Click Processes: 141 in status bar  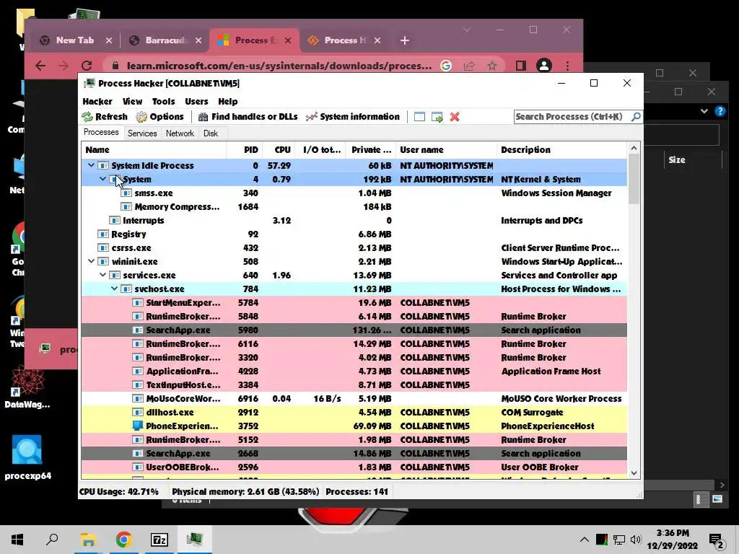pos(357,492)
